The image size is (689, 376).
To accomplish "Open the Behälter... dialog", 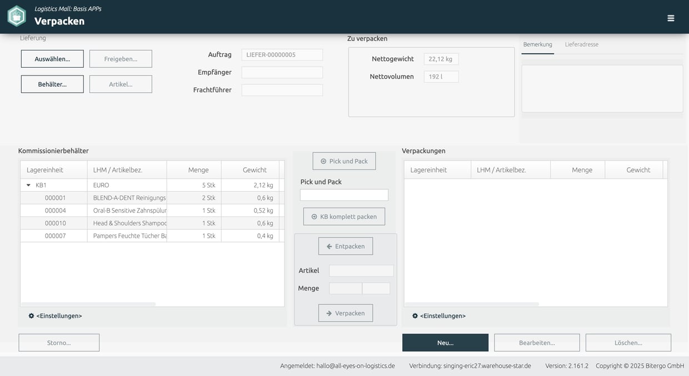I will click(52, 84).
